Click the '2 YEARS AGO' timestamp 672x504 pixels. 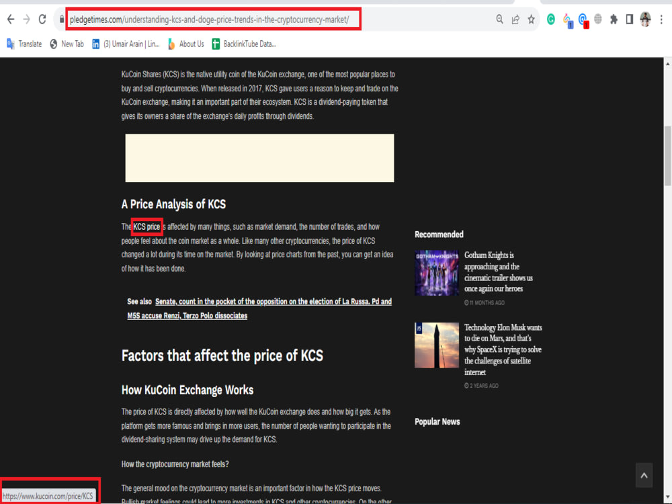481,386
